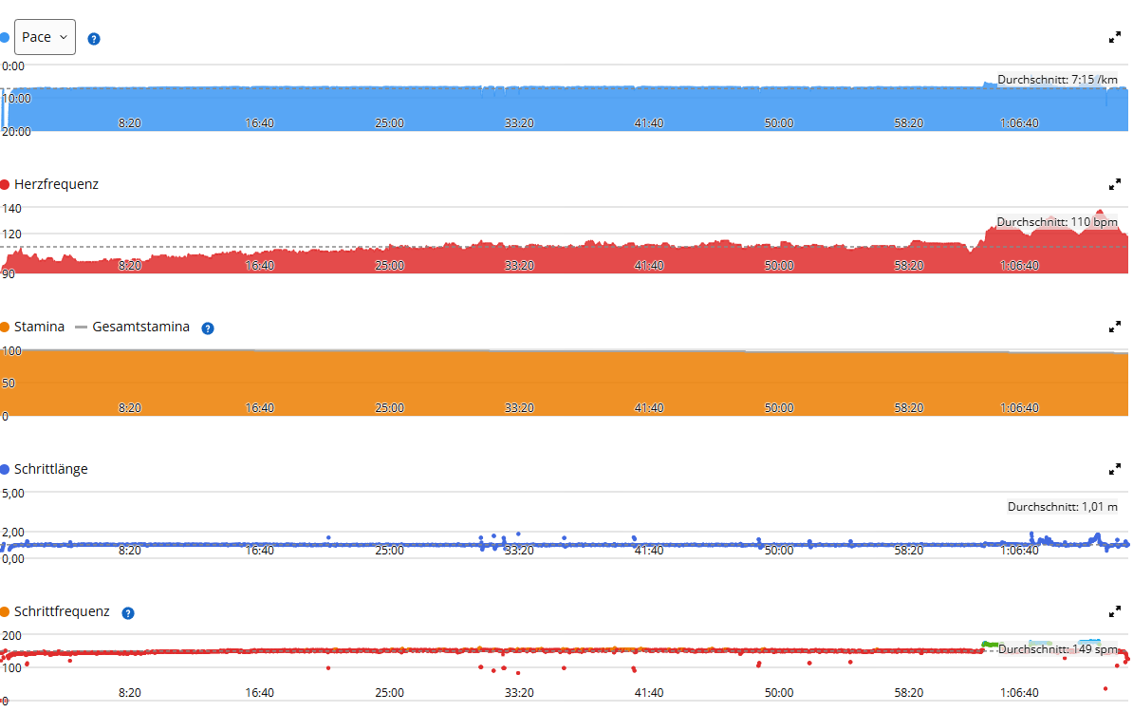Open help icon next to Gesamtstamina

(208, 328)
